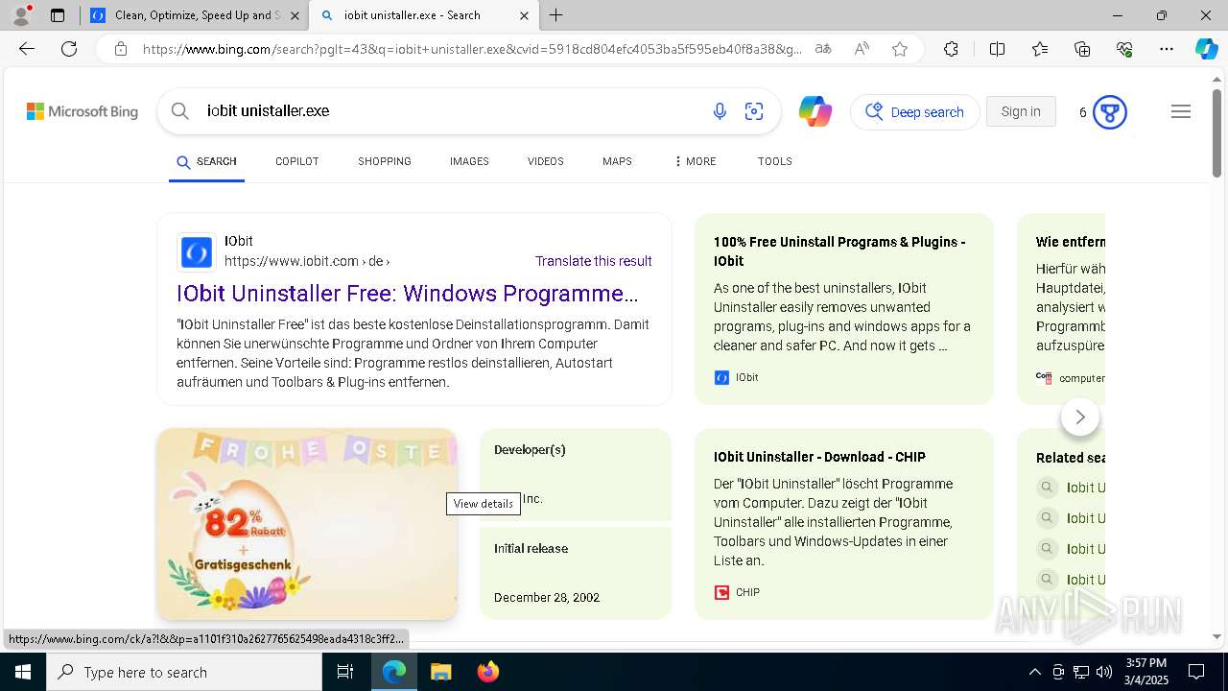Image resolution: width=1228 pixels, height=691 pixels.
Task: Open Task View on taskbar
Action: pyautogui.click(x=345, y=672)
